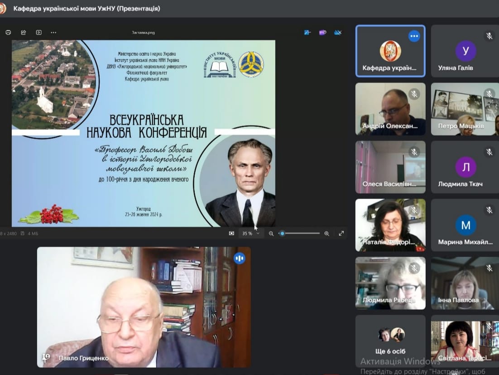This screenshot has width=499, height=375.
Task: Click the share icon in viewer toolbar
Action: 24,33
